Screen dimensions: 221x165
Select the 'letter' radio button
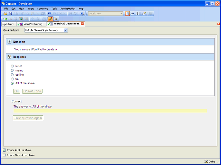[x=12, y=66]
